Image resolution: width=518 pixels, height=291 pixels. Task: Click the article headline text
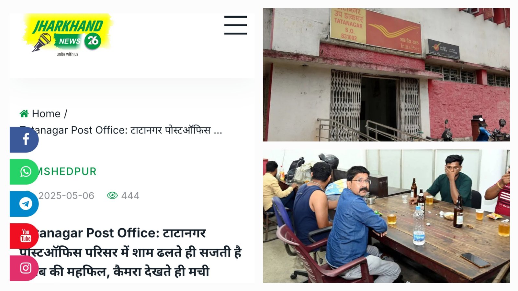click(130, 252)
